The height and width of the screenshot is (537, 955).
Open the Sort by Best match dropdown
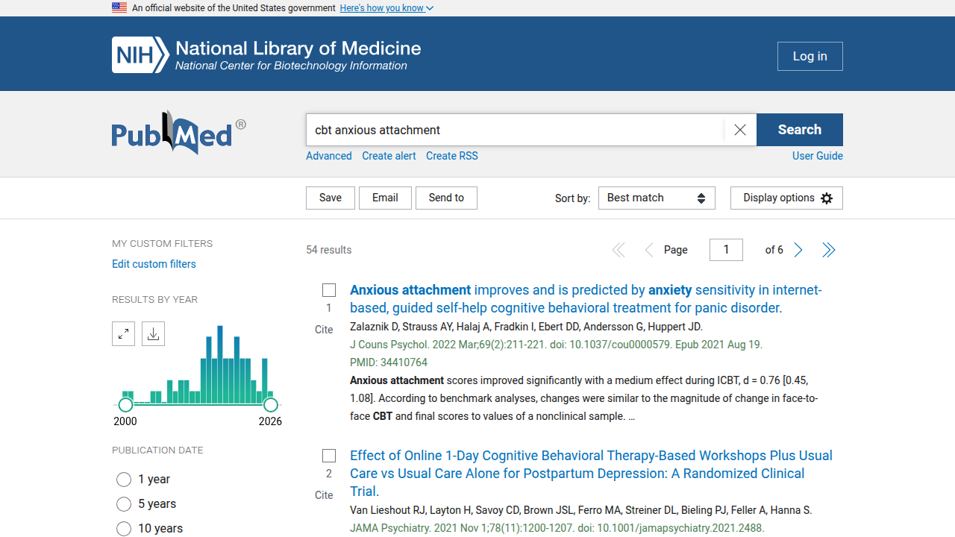point(657,198)
